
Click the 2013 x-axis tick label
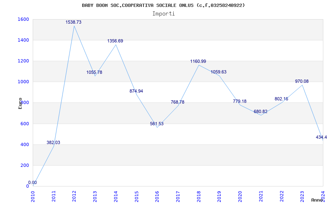click(95, 196)
